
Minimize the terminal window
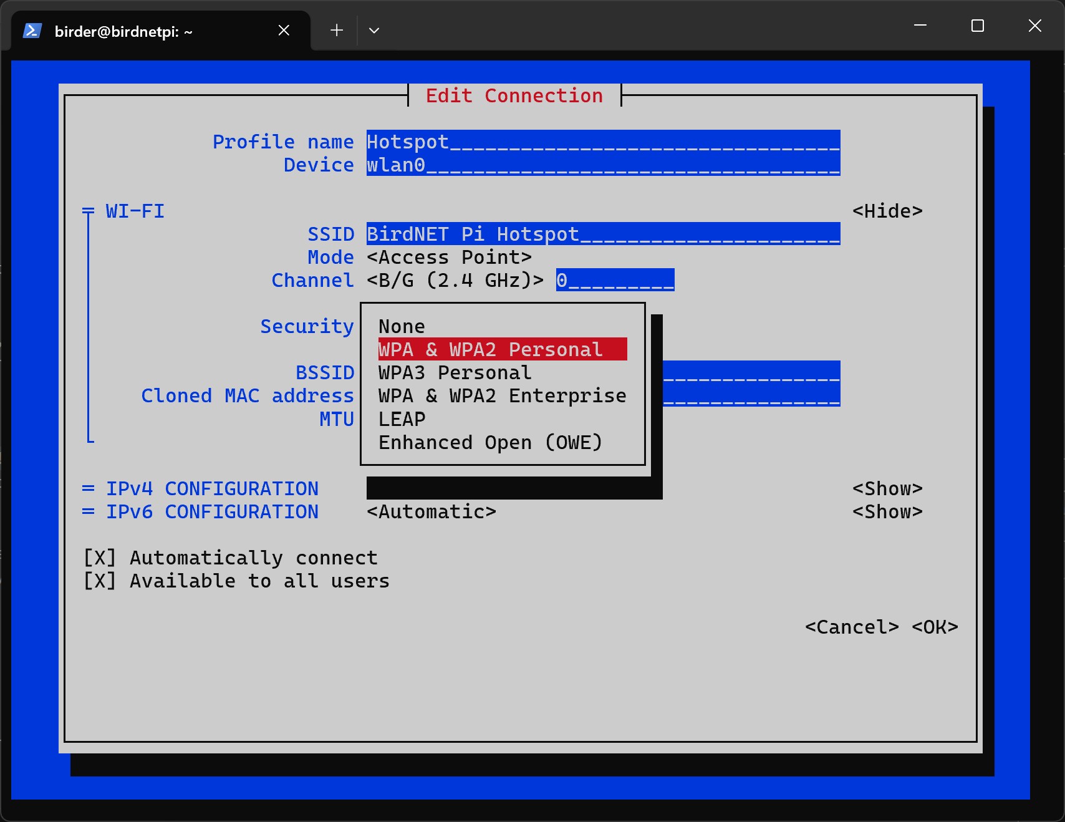click(920, 26)
